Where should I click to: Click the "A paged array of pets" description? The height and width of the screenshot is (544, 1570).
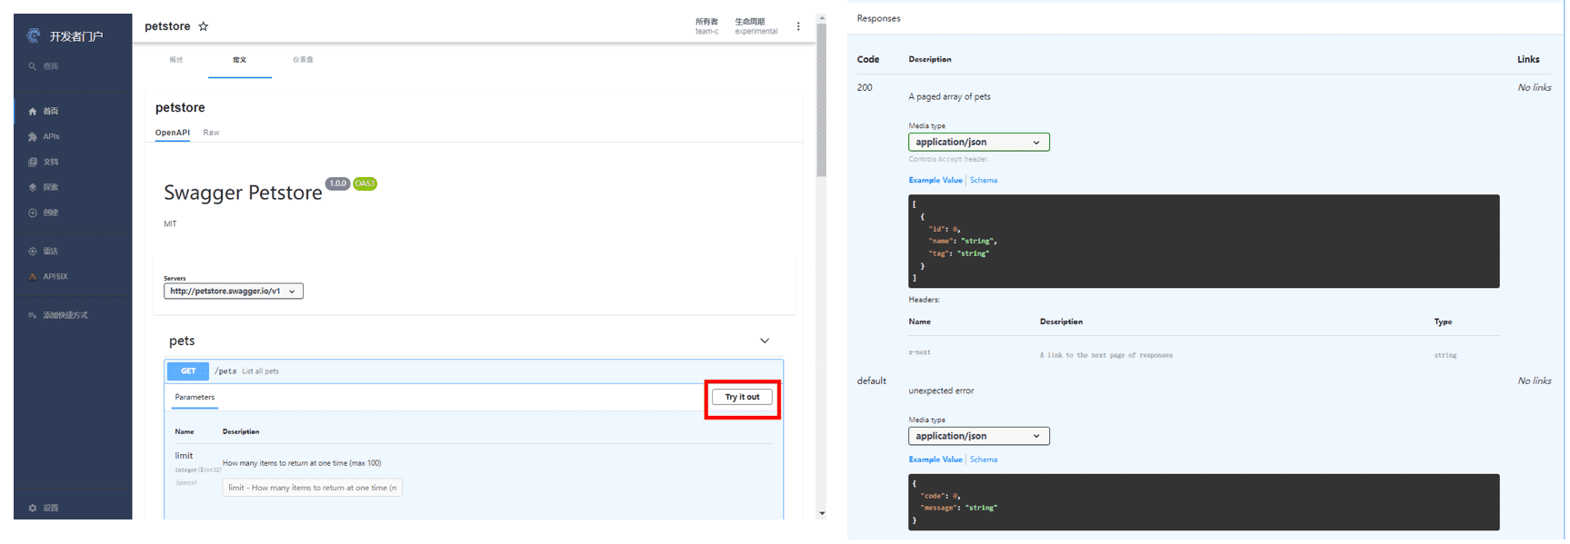(949, 96)
